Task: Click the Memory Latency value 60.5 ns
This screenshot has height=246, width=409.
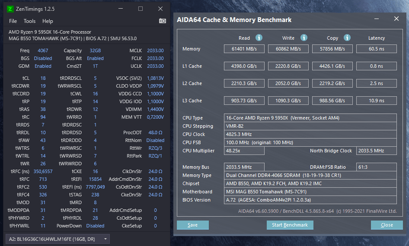Action: tap(377, 49)
